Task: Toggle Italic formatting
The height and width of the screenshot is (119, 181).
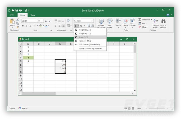Action: click(x=27, y=26)
